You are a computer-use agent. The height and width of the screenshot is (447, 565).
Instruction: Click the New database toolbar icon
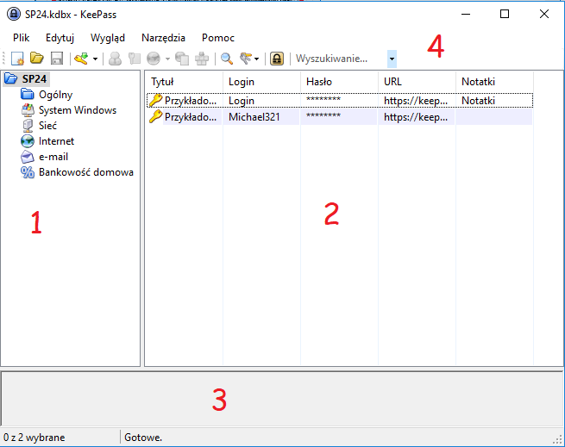pyautogui.click(x=17, y=59)
